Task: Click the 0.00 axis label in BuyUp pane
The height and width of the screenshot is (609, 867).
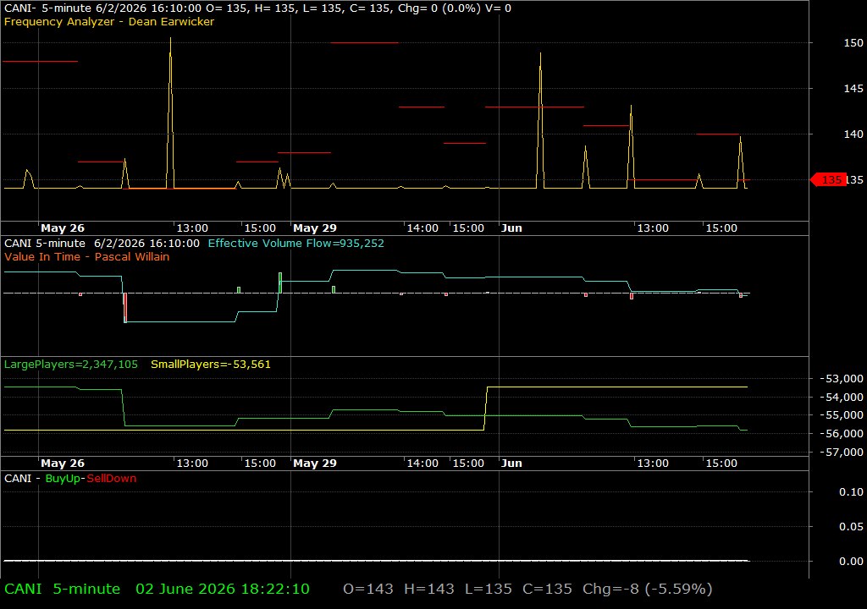Action: click(851, 562)
